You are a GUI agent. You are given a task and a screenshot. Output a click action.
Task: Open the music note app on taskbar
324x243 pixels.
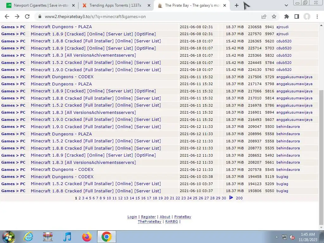coord(67,237)
